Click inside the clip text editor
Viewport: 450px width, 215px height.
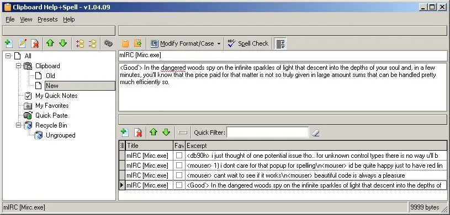pyautogui.click(x=283, y=87)
